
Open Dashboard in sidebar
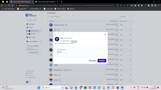pyautogui.click(x=31, y=24)
